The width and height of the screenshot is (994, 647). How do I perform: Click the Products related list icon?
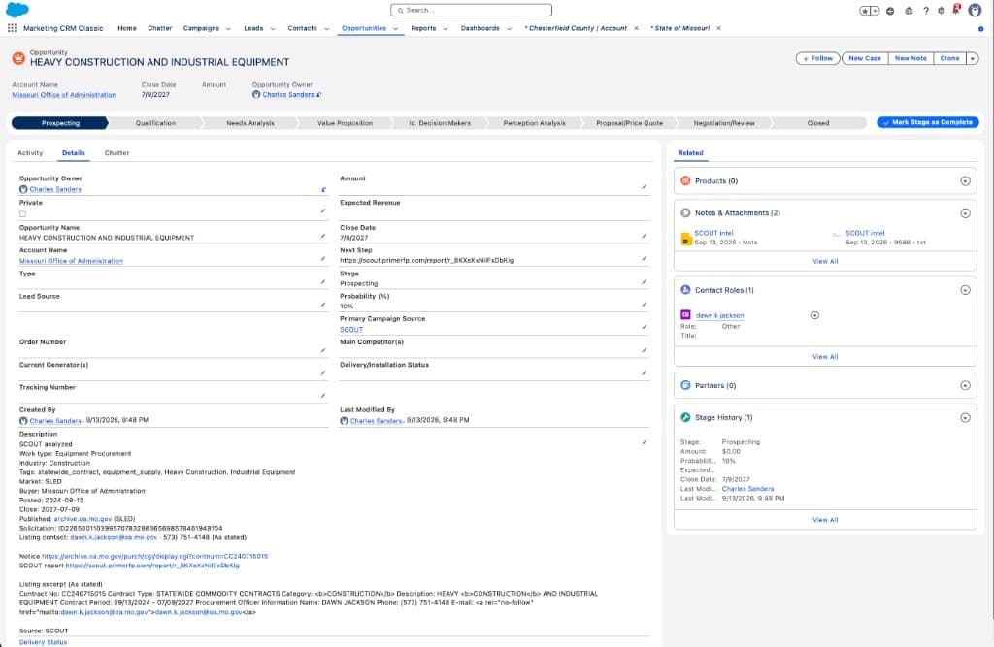[x=685, y=181]
